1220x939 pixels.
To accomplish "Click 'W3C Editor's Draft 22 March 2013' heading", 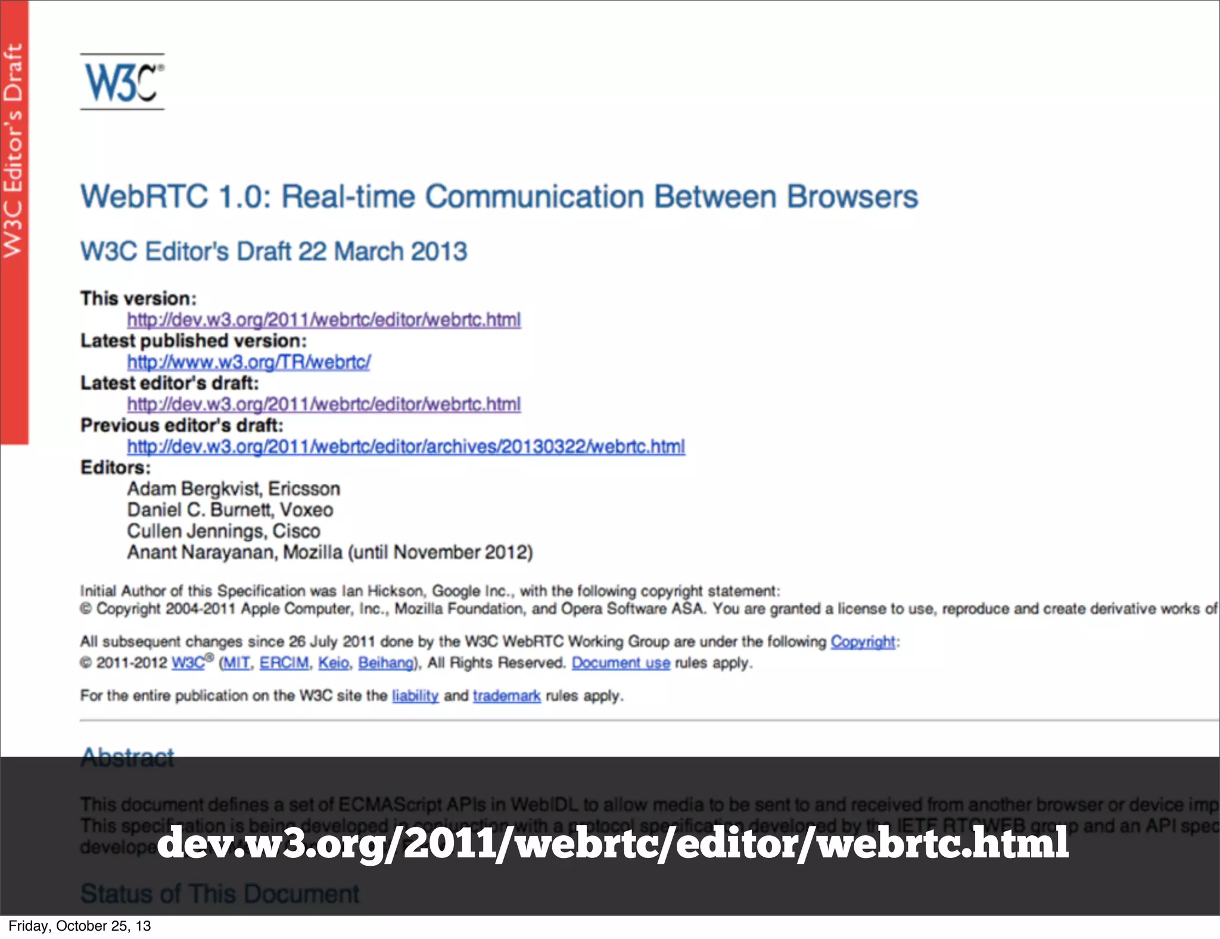I will [273, 251].
